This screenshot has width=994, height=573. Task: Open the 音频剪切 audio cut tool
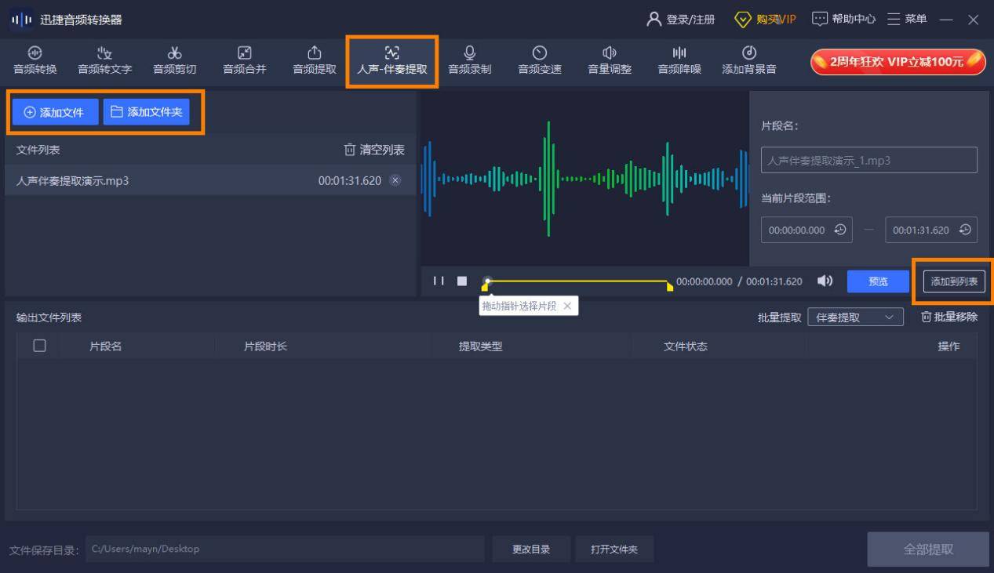[174, 61]
